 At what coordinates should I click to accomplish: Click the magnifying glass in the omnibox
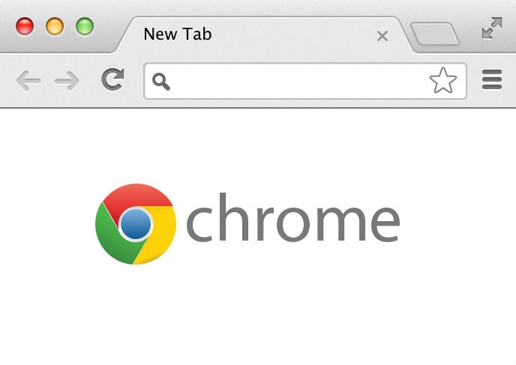point(161,82)
